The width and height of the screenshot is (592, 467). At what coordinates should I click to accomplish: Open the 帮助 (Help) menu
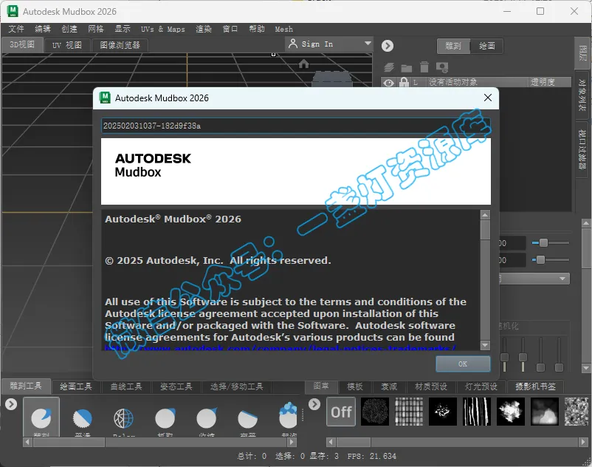257,29
